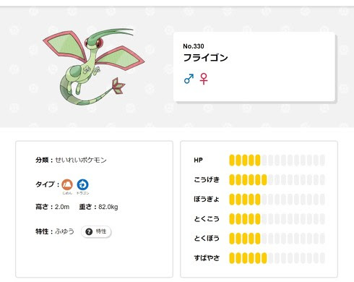
Task: Click the とくぼう special defense bar
Action: pyautogui.click(x=277, y=239)
